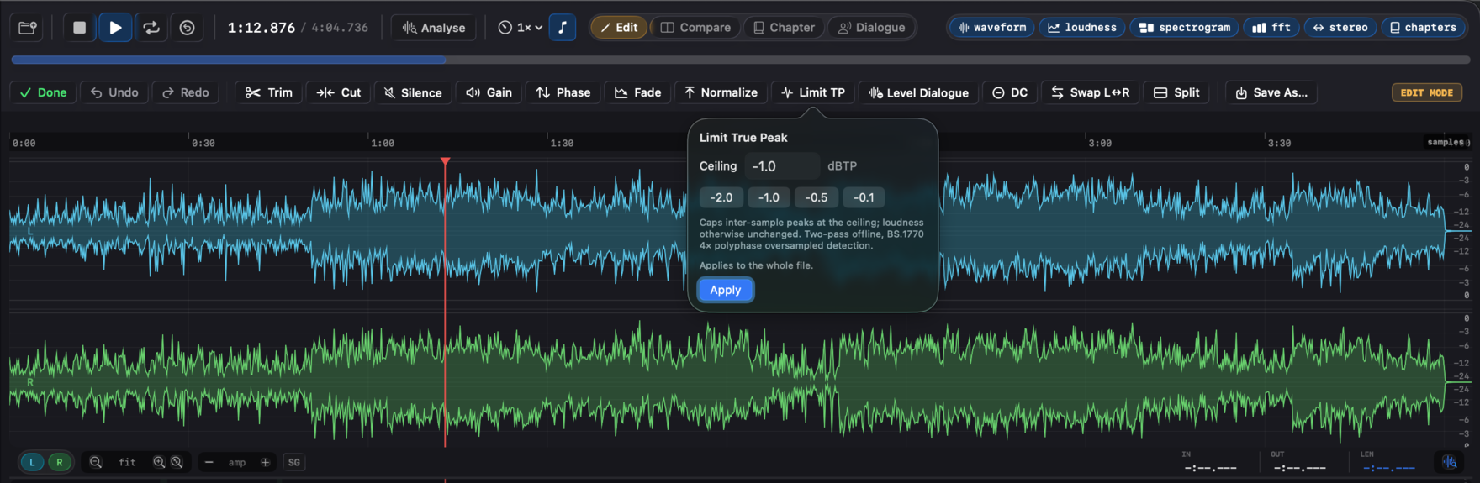Focus the Ceiling dBTP input field

782,166
